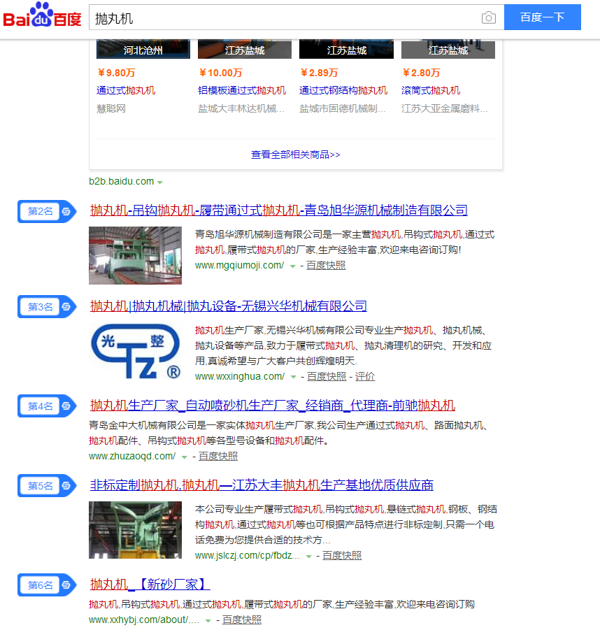This screenshot has height=637, width=600.
Task: Click the ¥10.00万 price
Action: click(x=220, y=73)
